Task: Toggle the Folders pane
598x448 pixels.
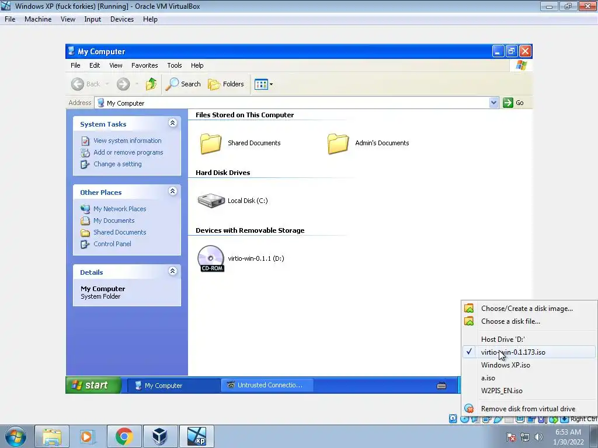Action: click(226, 84)
